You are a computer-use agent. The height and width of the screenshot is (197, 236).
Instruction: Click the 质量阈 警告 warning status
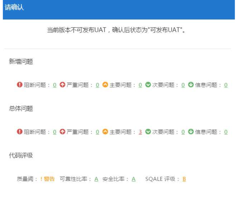47,179
